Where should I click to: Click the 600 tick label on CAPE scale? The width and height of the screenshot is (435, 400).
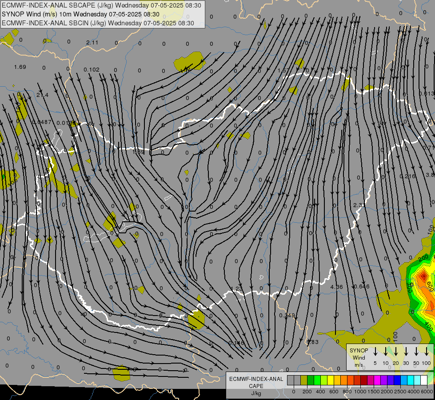(x=334, y=392)
